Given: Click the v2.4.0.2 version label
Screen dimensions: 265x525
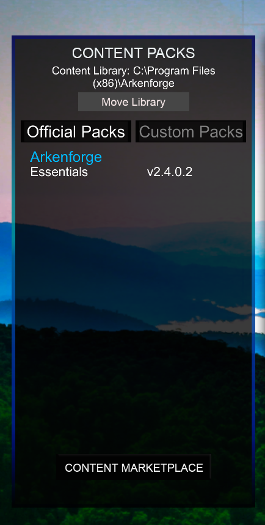Looking at the screenshot, I should pyautogui.click(x=170, y=172).
